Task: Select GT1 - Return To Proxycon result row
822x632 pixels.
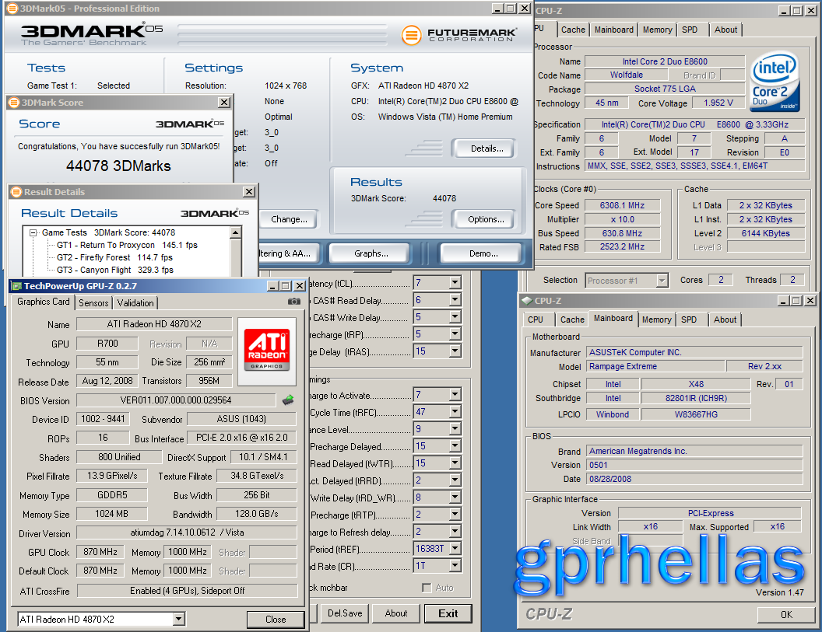Action: [x=127, y=245]
